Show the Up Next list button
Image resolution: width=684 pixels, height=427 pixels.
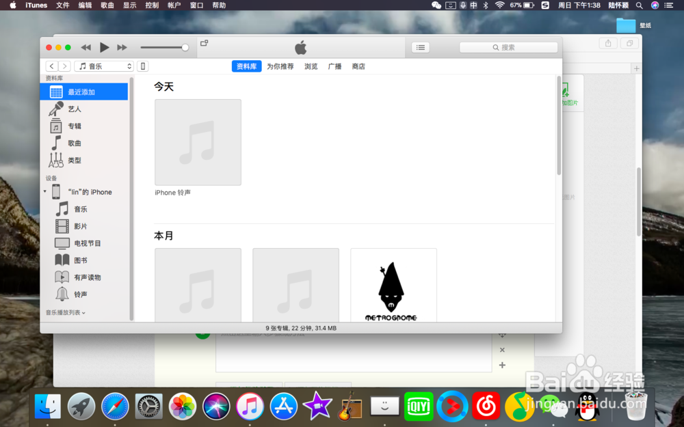pyautogui.click(x=421, y=47)
